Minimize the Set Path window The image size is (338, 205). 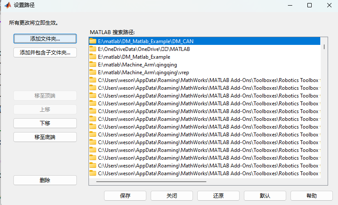290,5
